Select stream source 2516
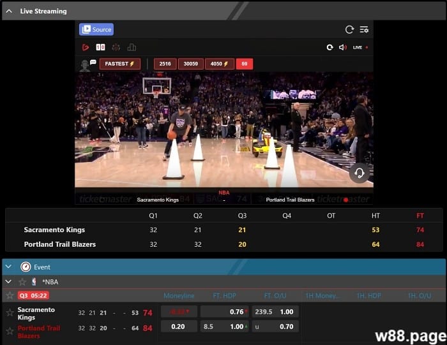Image resolution: width=447 pixels, height=345 pixels. click(165, 64)
